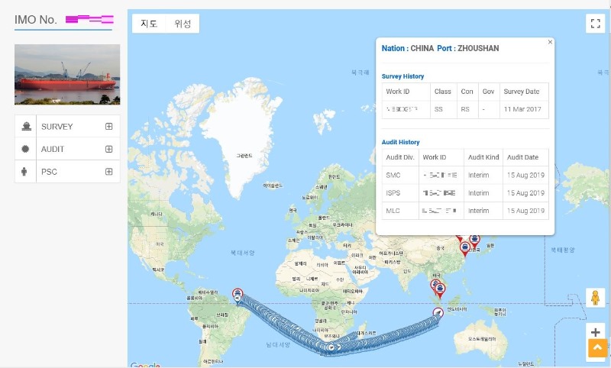Select the Street View pegman icon
This screenshot has width=611, height=368.
coord(595,298)
